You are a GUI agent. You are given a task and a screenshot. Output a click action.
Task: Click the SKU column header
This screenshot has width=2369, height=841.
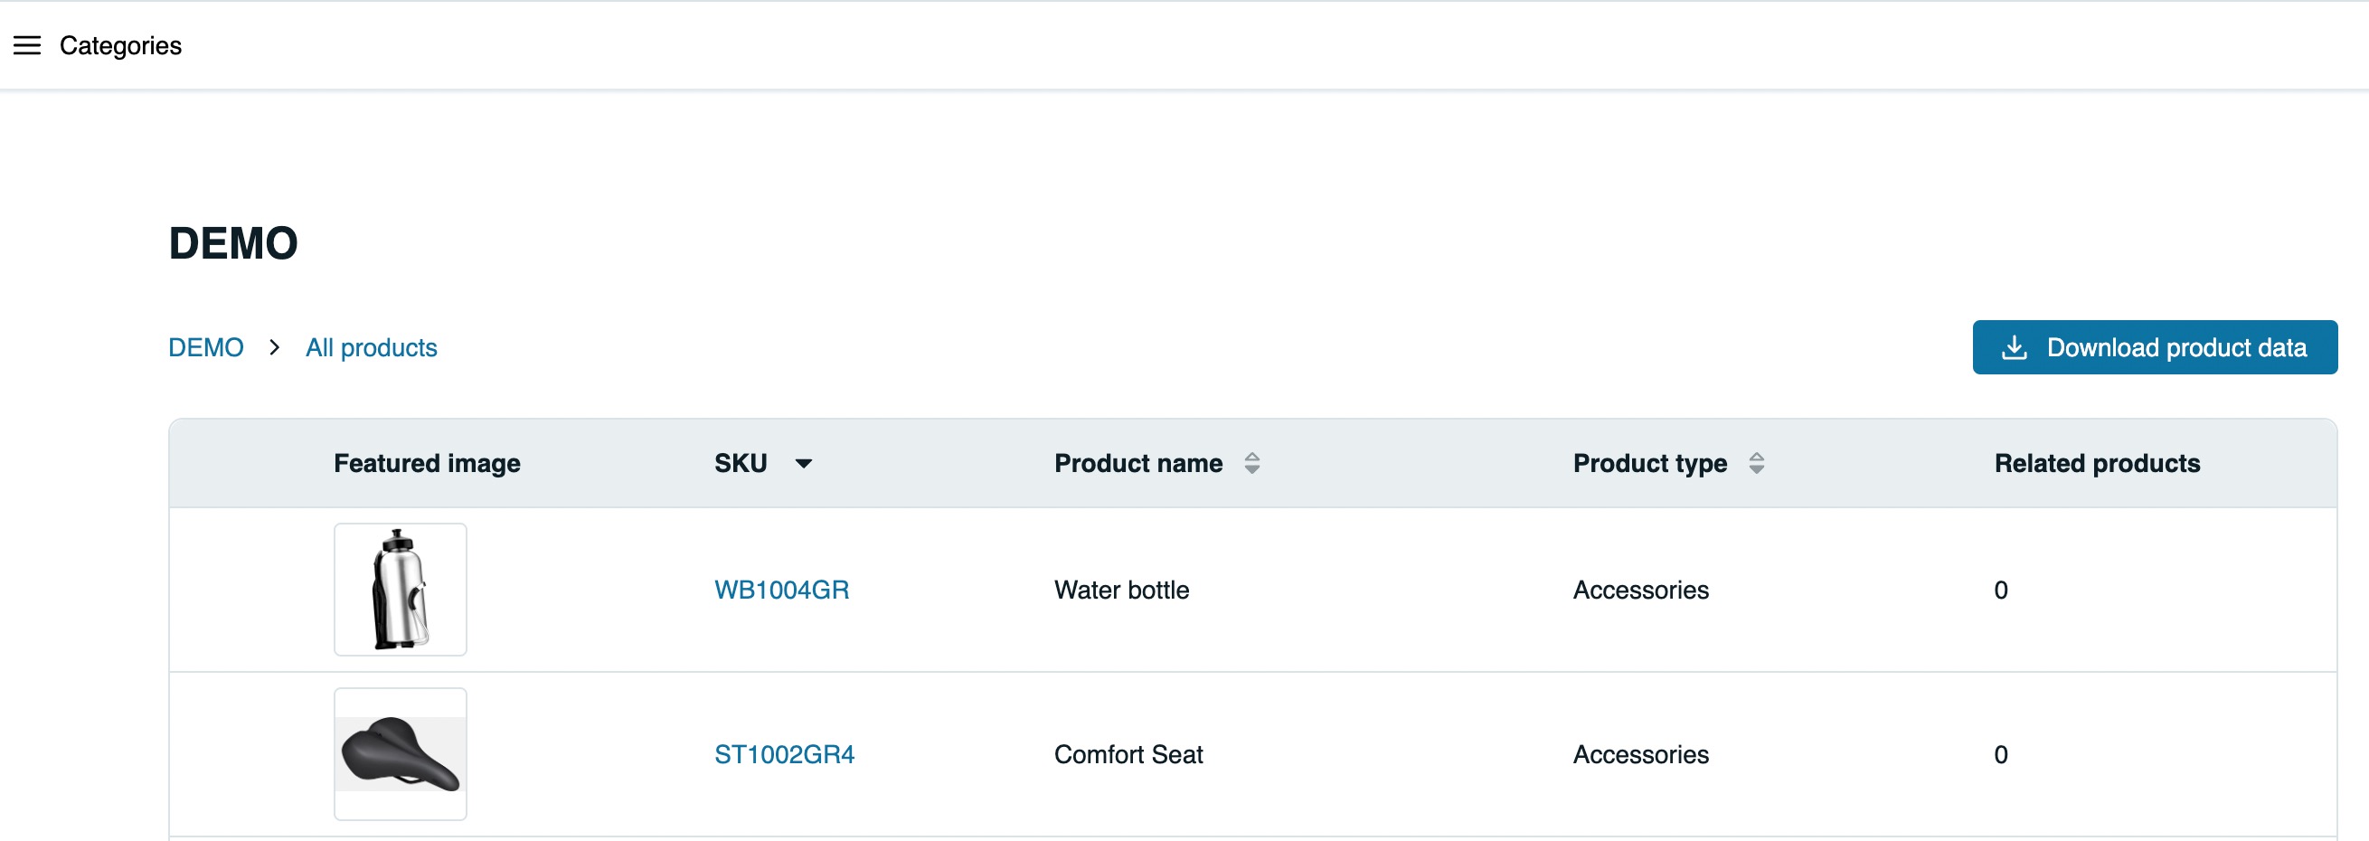click(741, 463)
